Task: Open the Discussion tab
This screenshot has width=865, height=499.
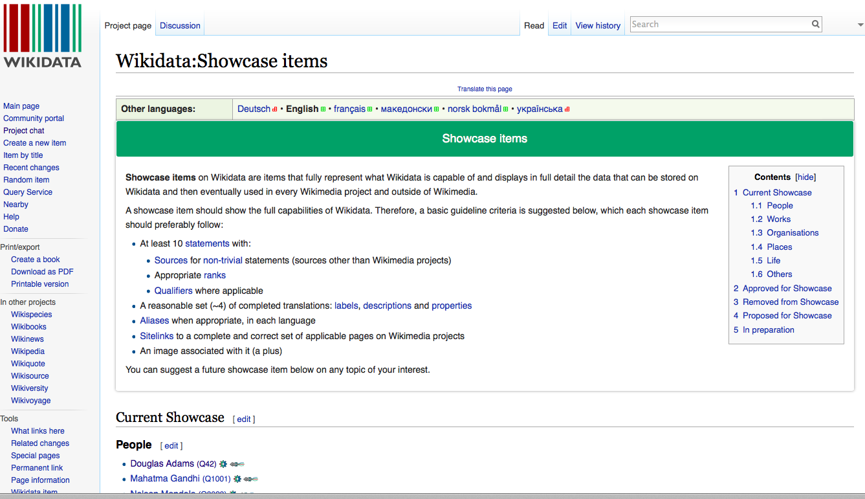Action: point(180,26)
